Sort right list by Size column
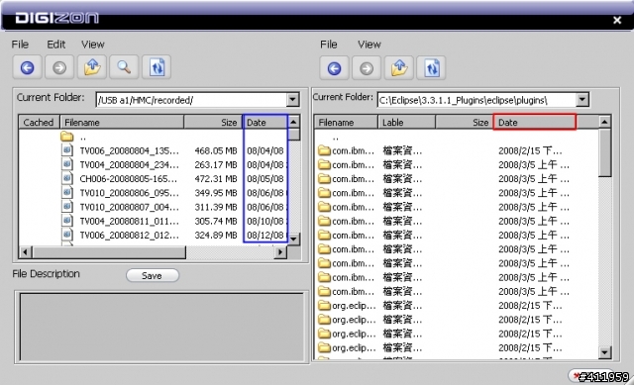Screen dimensions: 634x385 pyautogui.click(x=465, y=122)
